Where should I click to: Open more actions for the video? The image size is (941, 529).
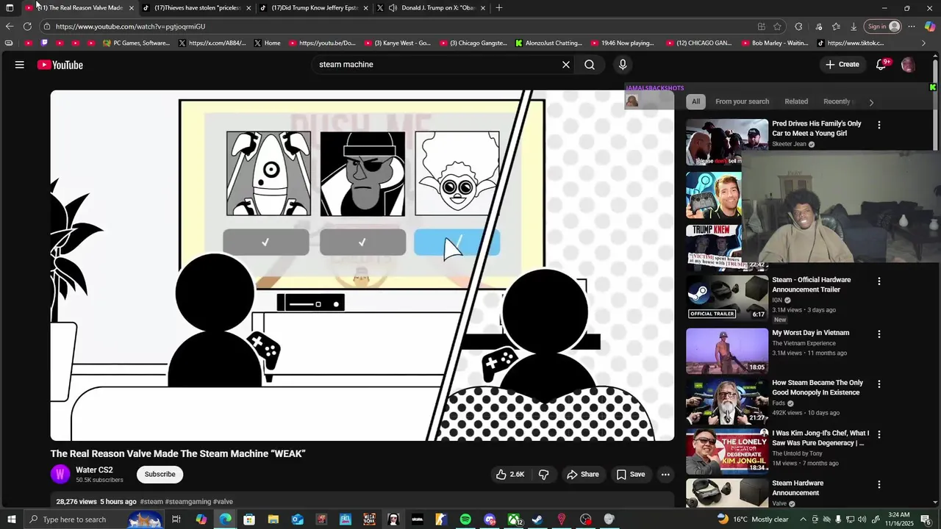pos(665,475)
